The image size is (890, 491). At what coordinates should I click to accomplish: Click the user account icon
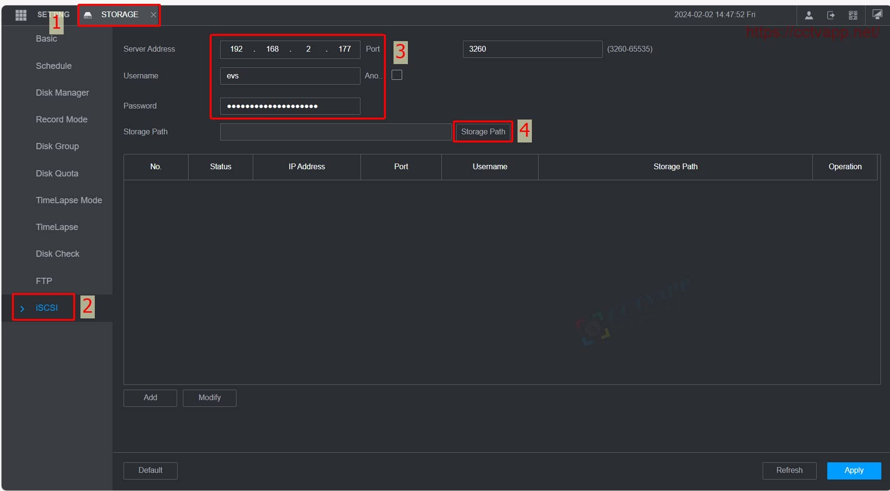pos(809,15)
